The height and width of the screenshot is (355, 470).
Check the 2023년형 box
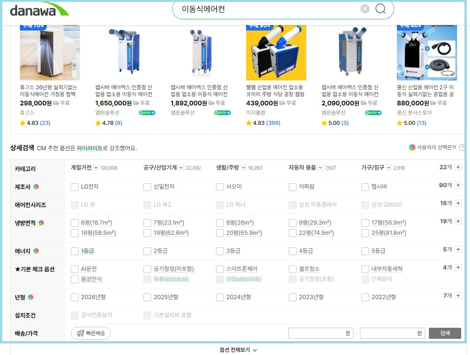(292, 297)
